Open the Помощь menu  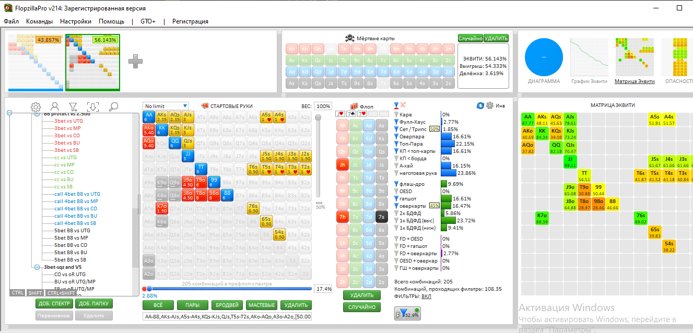(112, 21)
